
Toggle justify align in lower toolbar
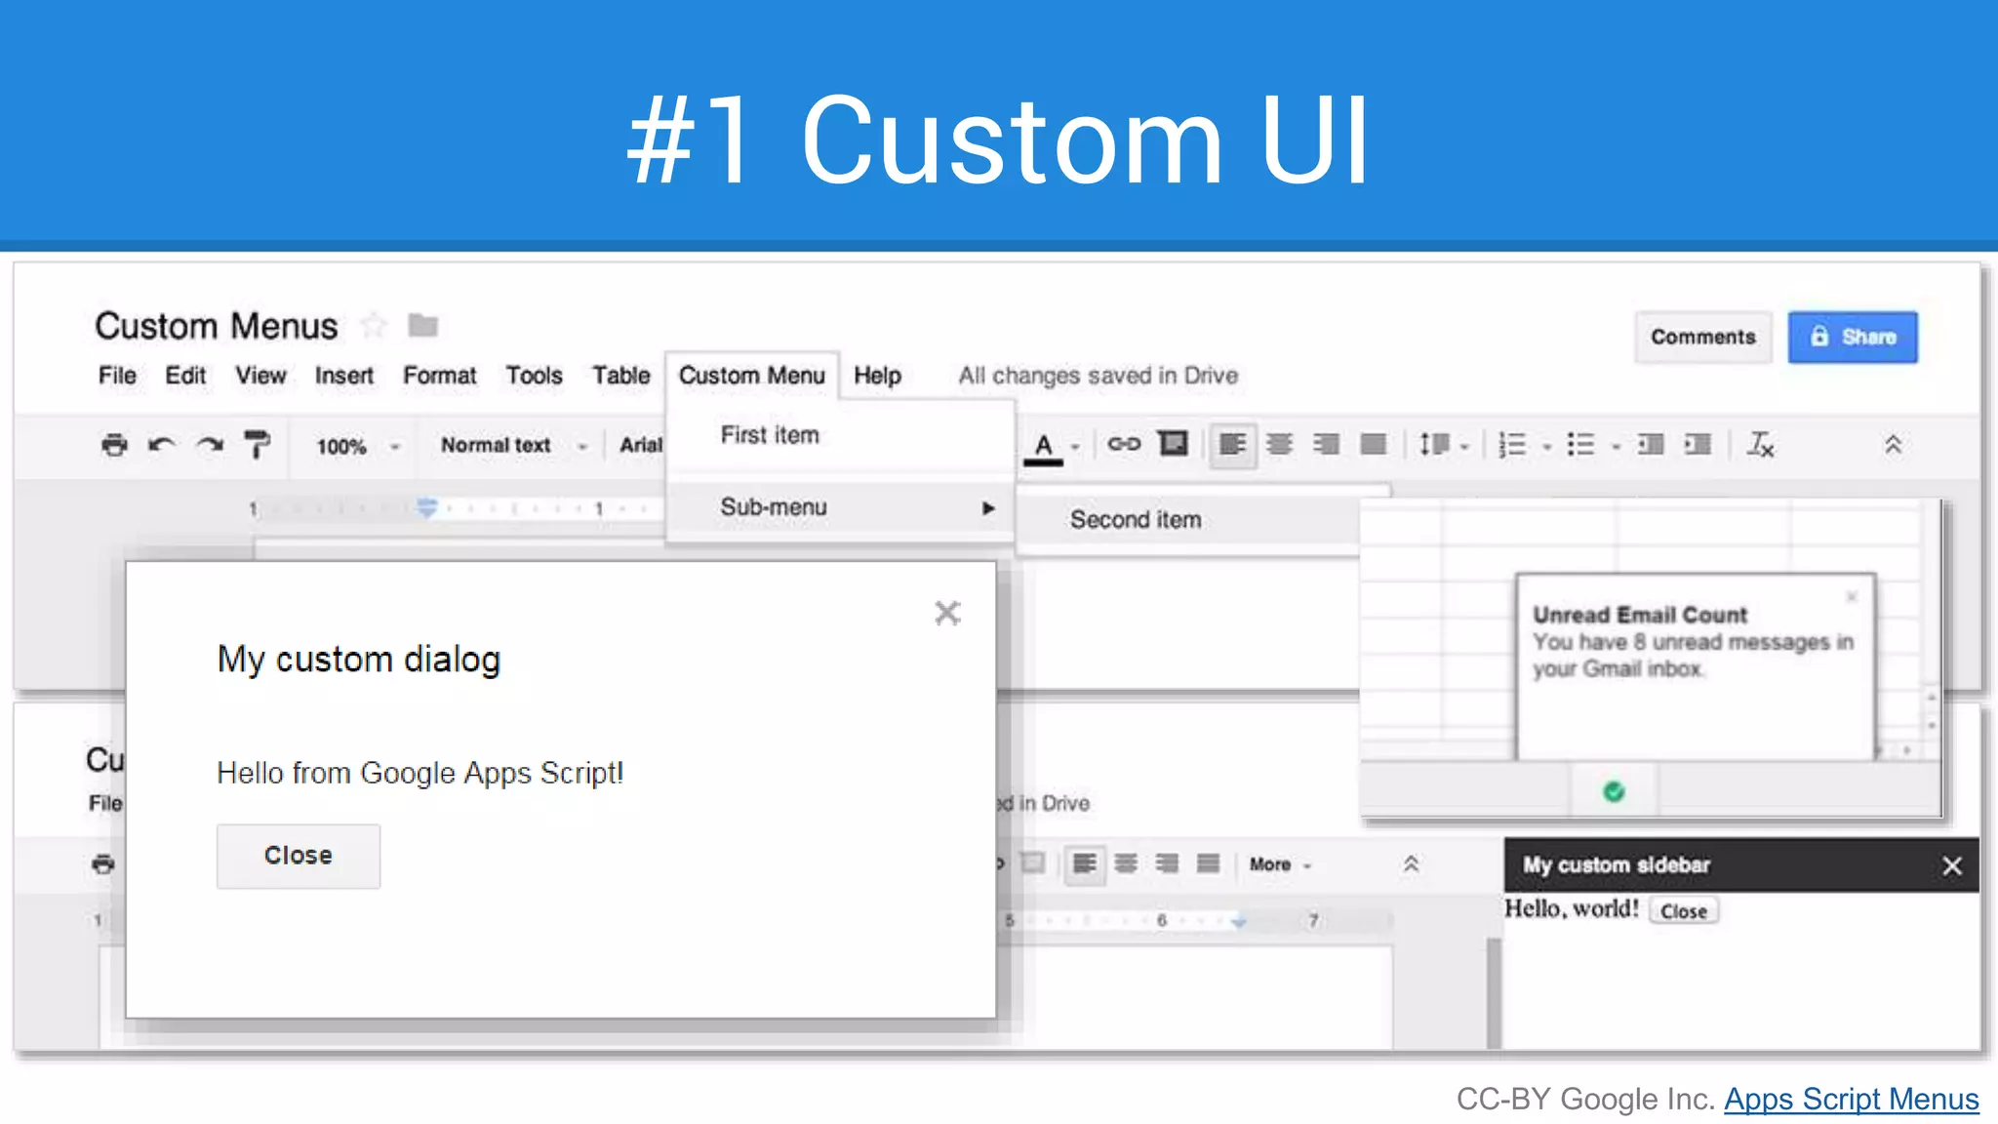[1208, 863]
